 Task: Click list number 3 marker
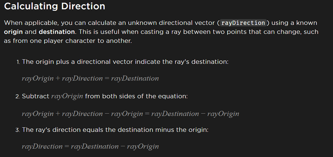(x=18, y=130)
